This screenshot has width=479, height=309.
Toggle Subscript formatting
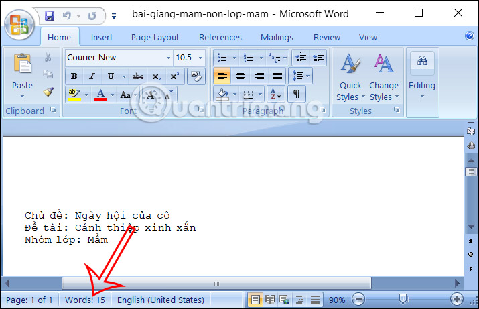click(x=156, y=76)
